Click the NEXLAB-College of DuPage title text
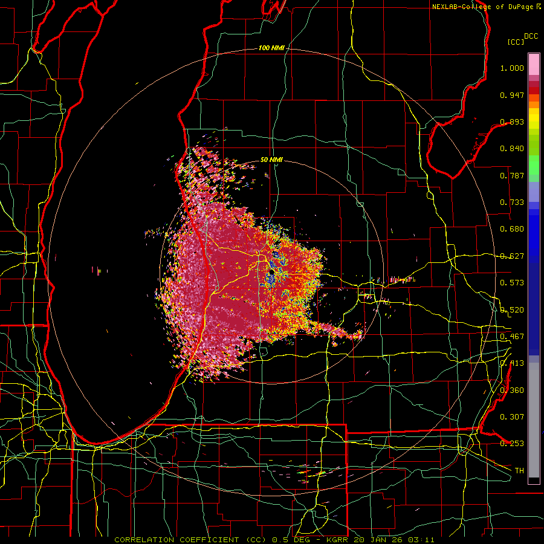544x544 pixels. coord(484,7)
